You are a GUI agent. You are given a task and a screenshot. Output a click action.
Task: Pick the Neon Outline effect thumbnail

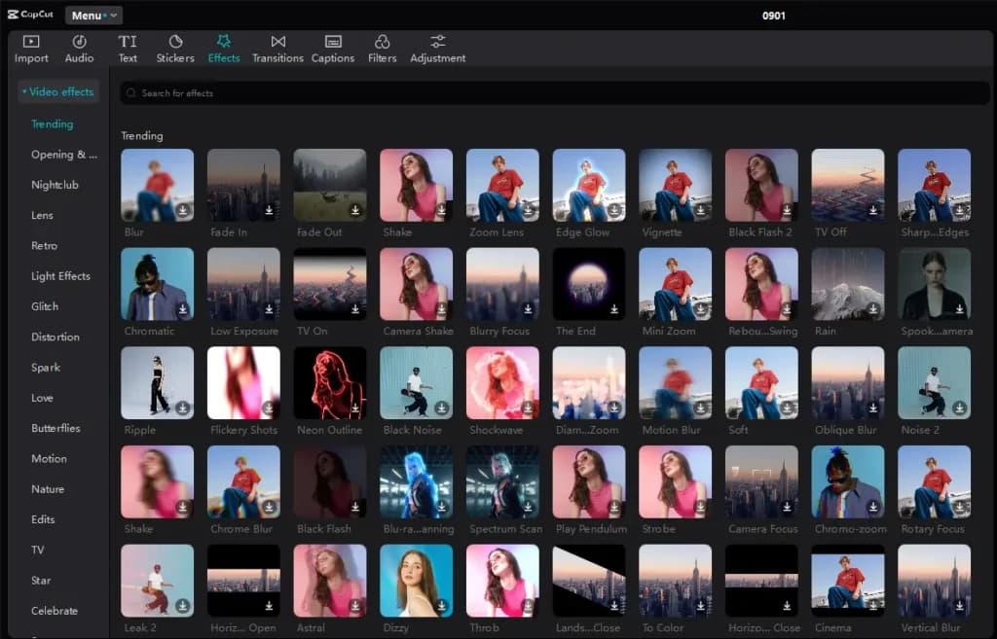coord(330,383)
